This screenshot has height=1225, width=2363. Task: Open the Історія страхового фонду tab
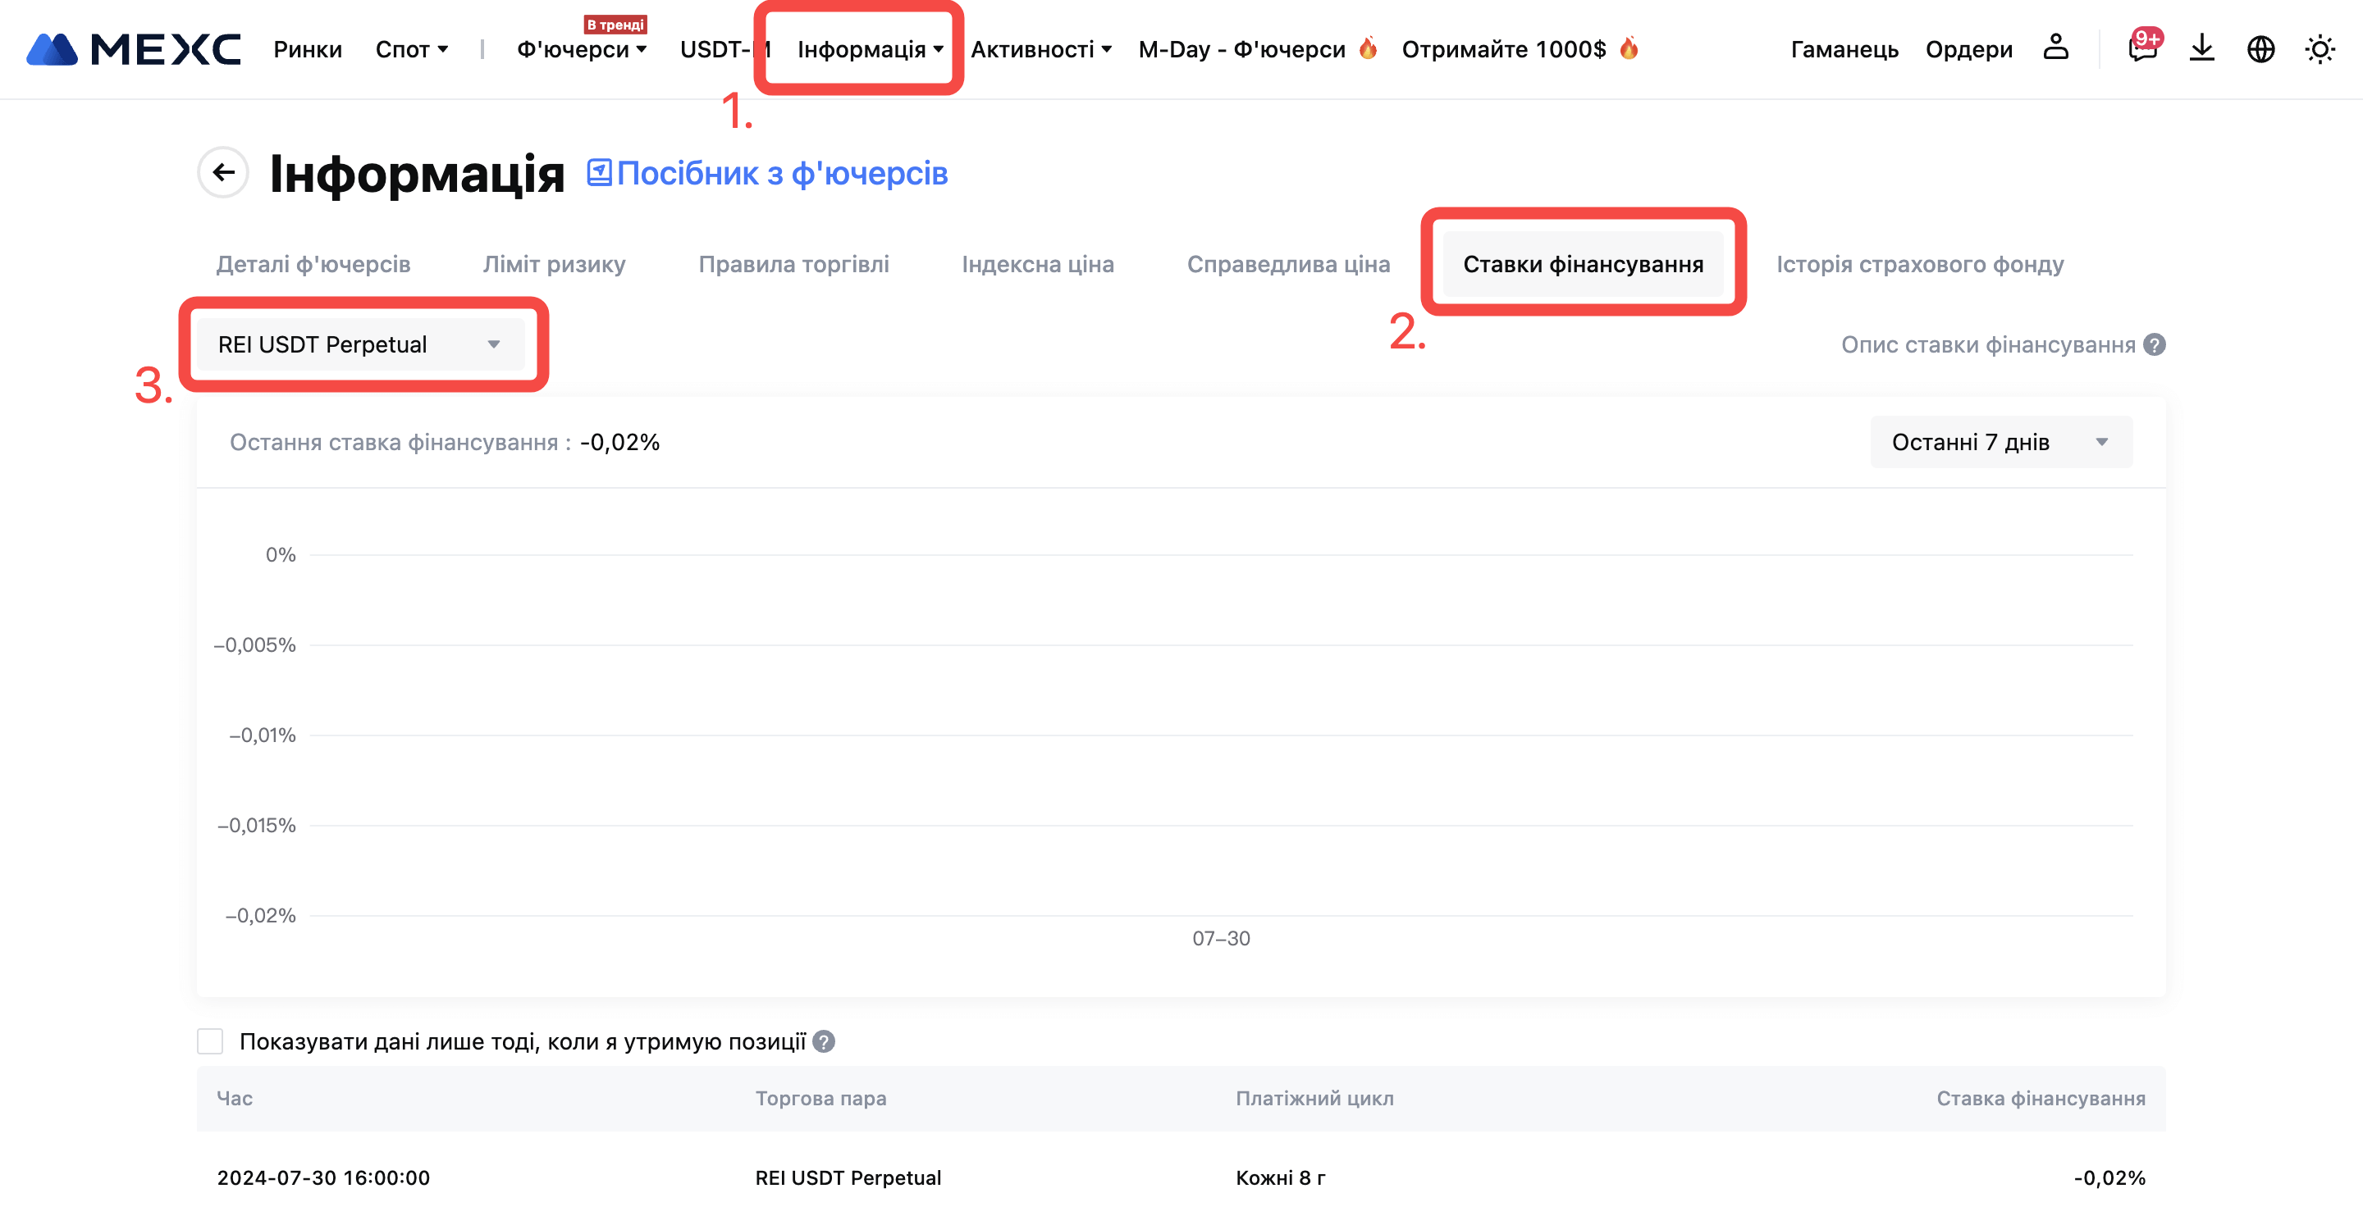click(1919, 264)
